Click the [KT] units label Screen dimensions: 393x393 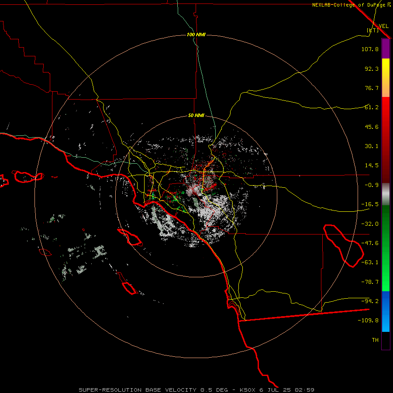[372, 30]
